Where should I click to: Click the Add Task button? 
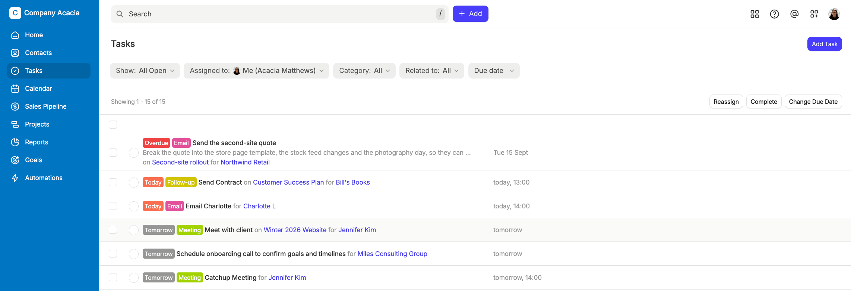pos(825,44)
